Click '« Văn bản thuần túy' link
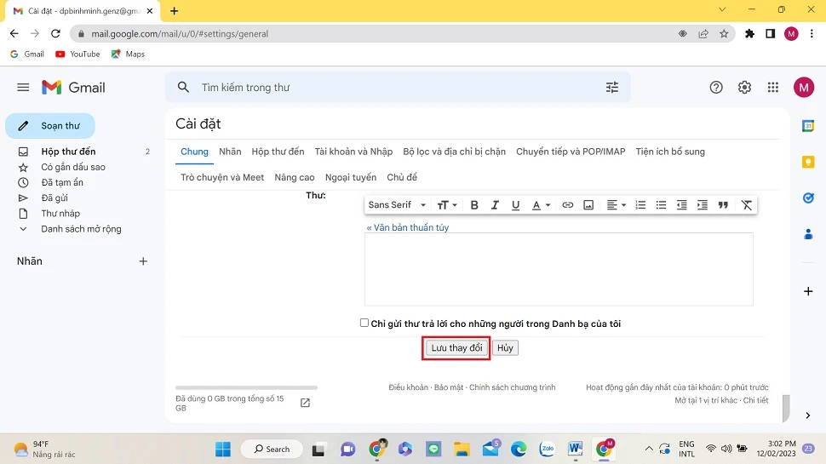Screen dimensions: 826x464 pos(408,228)
